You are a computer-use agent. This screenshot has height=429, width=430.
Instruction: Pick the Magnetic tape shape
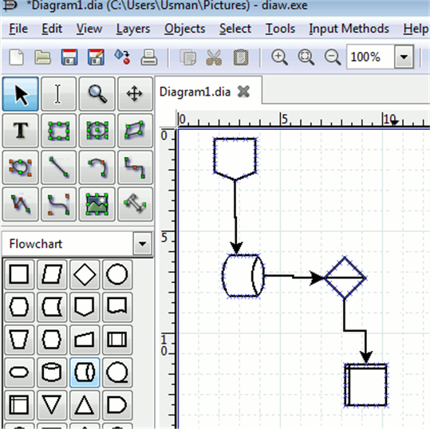coord(117,372)
